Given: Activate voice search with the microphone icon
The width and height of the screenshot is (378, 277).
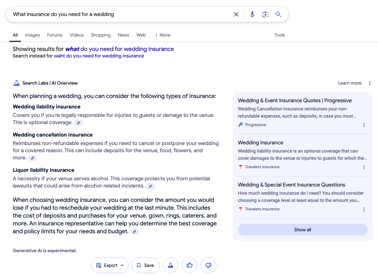Looking at the screenshot, I should pos(252,14).
